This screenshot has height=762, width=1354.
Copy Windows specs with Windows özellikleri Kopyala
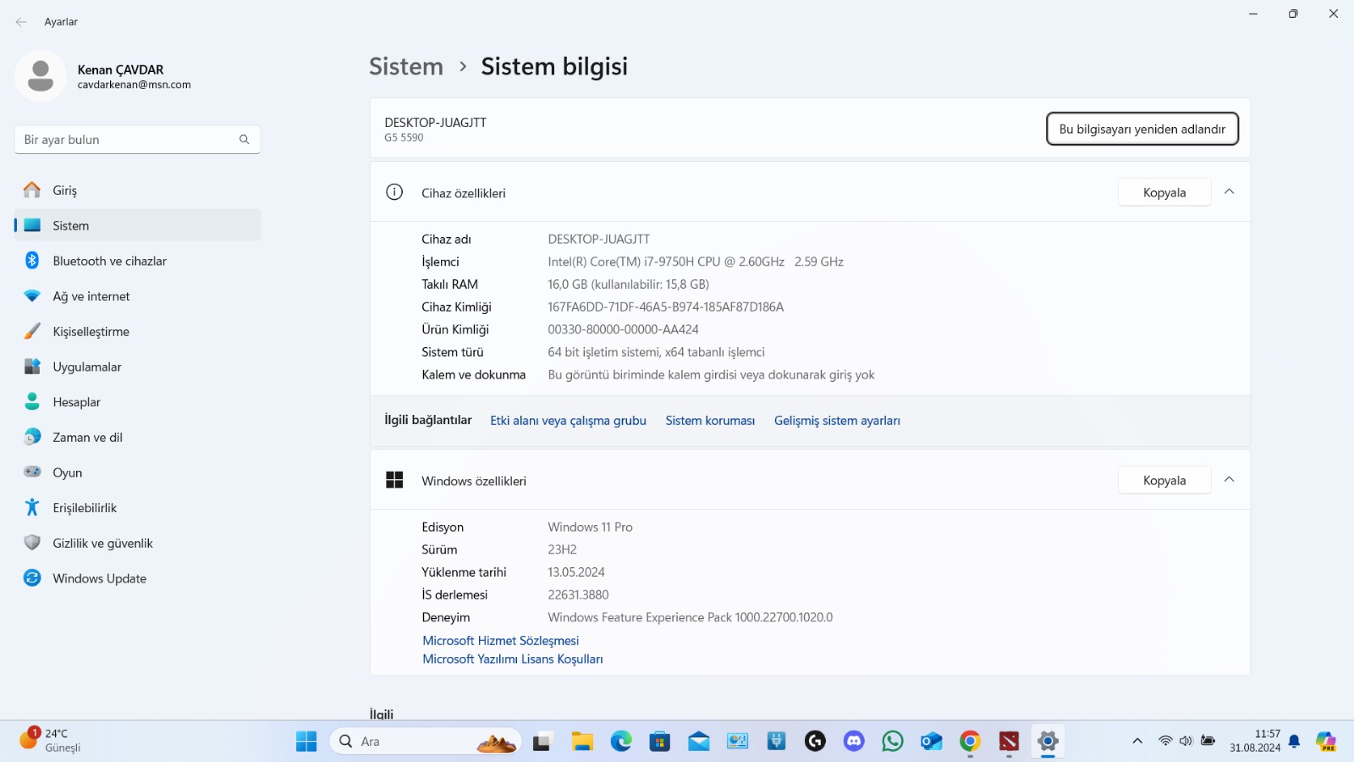click(1164, 480)
